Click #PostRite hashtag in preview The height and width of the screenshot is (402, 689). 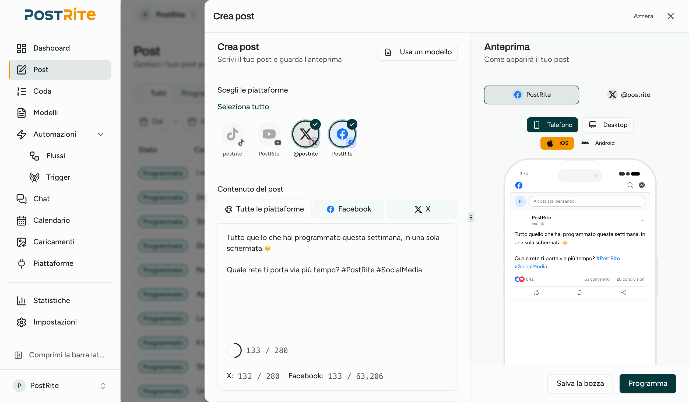[x=608, y=258]
